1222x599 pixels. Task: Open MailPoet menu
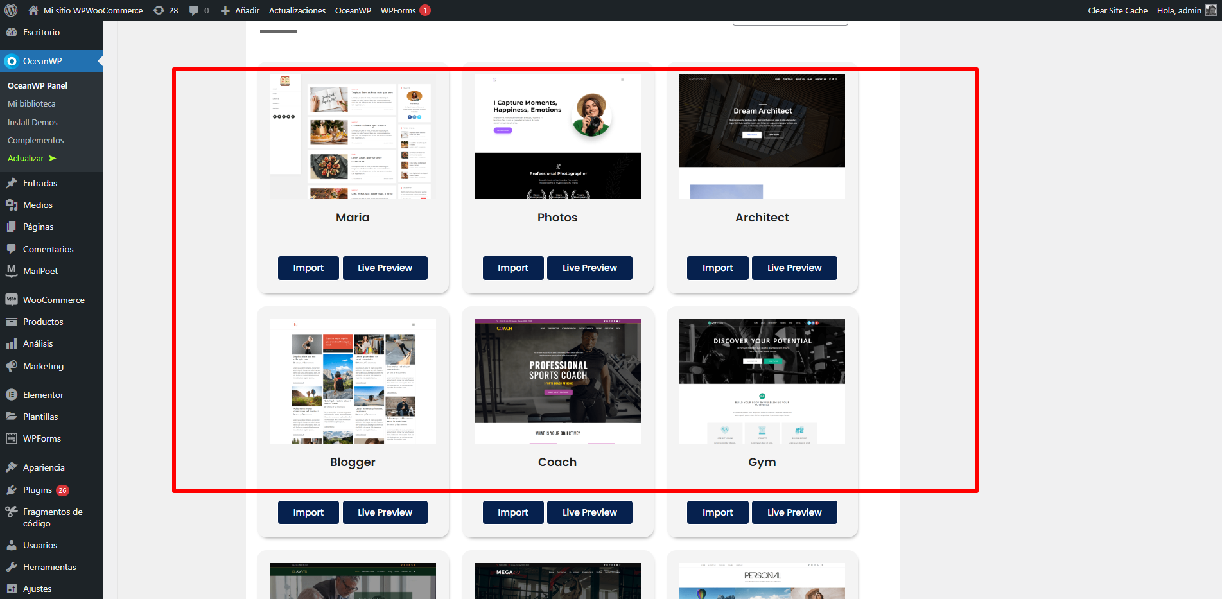coord(51,271)
